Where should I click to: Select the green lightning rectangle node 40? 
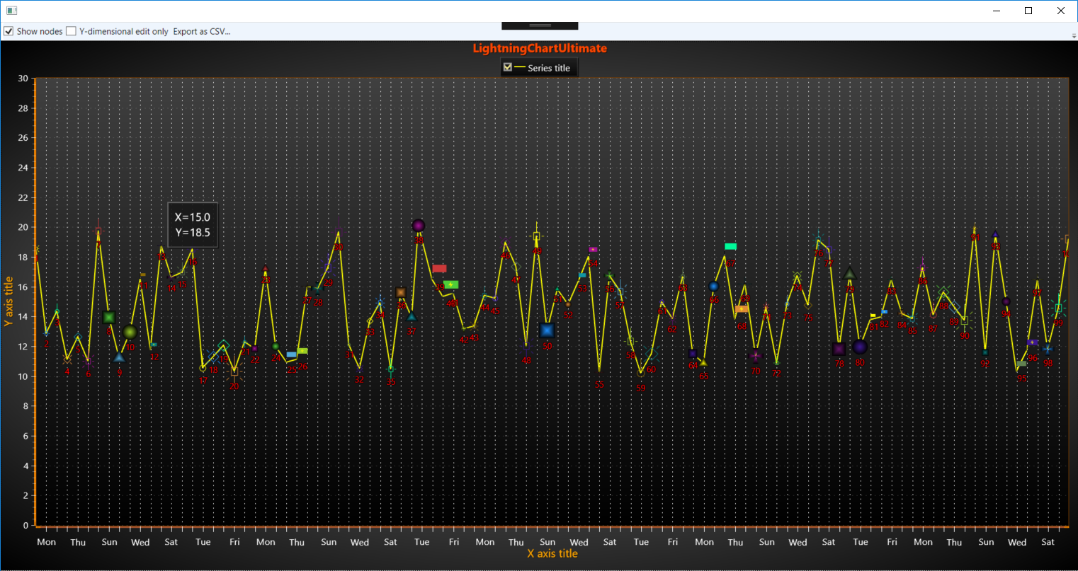pyautogui.click(x=450, y=284)
